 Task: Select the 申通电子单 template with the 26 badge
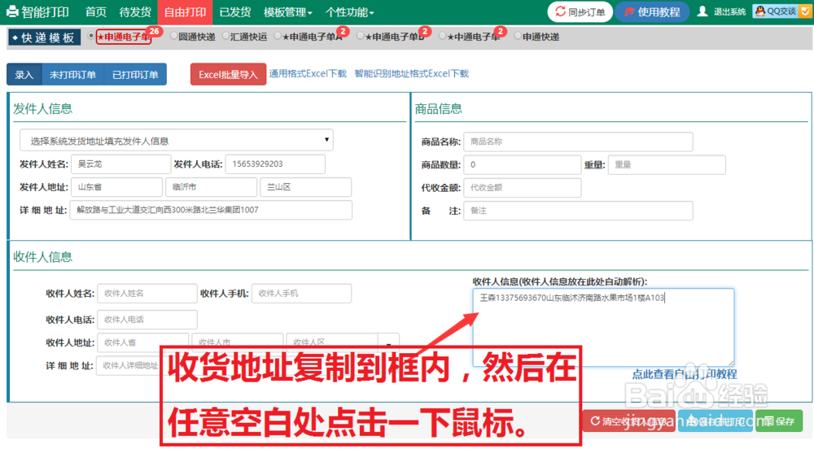coord(91,36)
